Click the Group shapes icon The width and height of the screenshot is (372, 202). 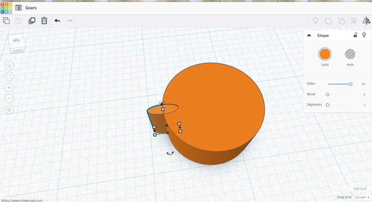pyautogui.click(x=328, y=21)
